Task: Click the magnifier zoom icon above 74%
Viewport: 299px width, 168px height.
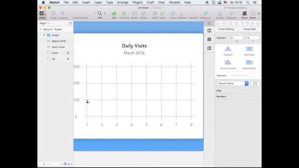Action: [100, 14]
